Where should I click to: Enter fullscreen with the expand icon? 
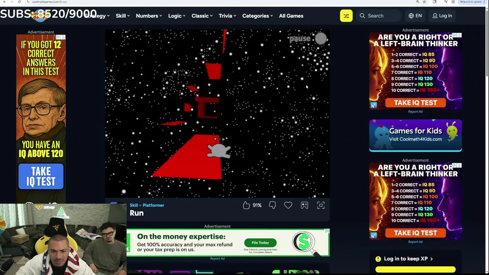[x=321, y=205]
